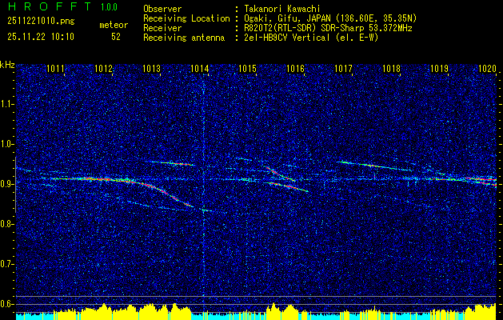Click the 1012 time marker

[x=103, y=68]
